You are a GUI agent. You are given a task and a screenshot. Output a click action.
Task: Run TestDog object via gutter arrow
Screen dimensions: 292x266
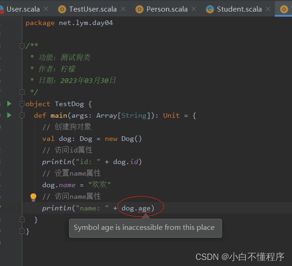tap(9, 104)
